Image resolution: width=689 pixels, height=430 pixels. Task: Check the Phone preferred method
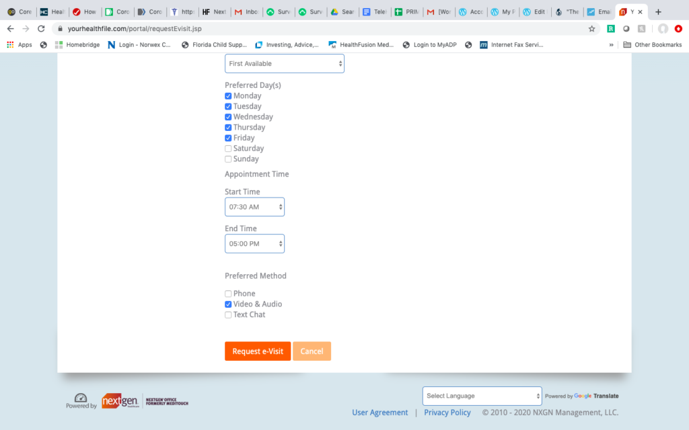pos(228,294)
